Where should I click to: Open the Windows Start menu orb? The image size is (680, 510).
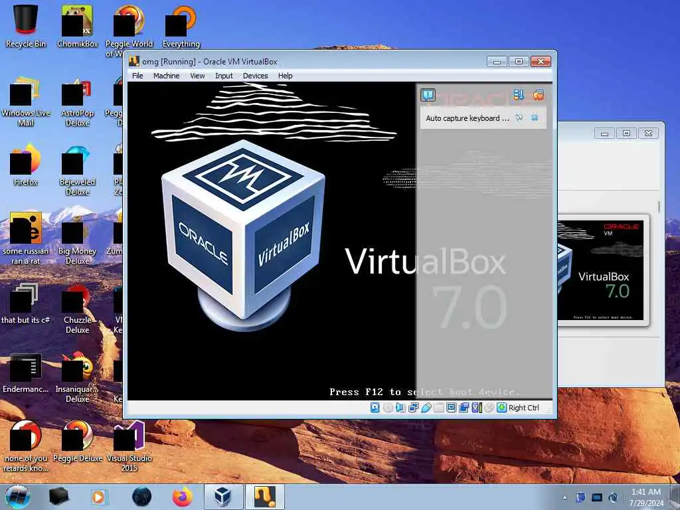coord(18,497)
